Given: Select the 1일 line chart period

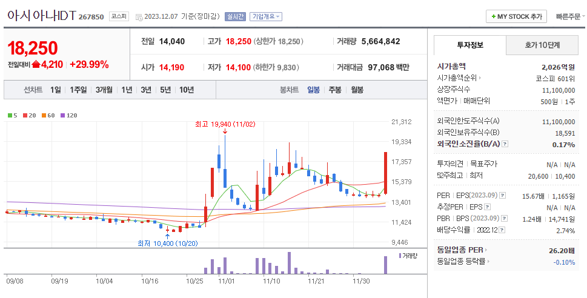Looking at the screenshot, I should click(x=55, y=90).
